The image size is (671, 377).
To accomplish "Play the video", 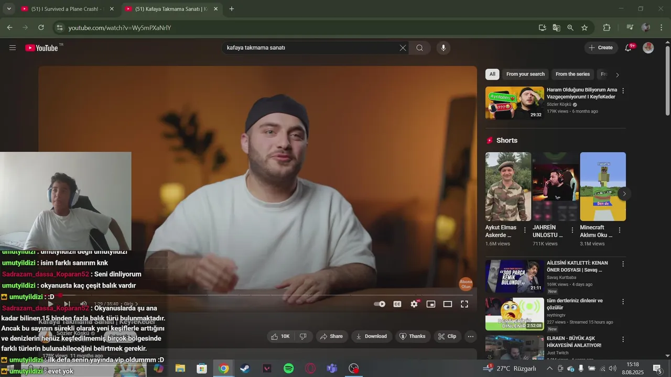I will (x=50, y=304).
